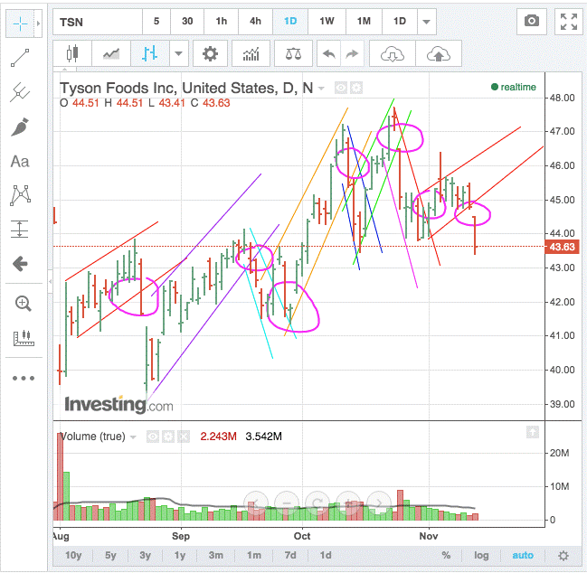Toggle log scale mode

pyautogui.click(x=481, y=556)
